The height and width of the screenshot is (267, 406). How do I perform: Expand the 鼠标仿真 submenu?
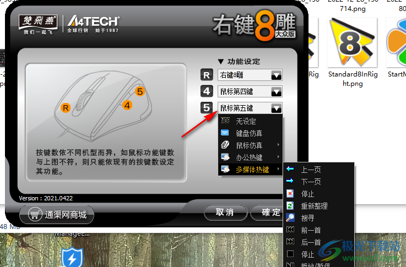251,145
